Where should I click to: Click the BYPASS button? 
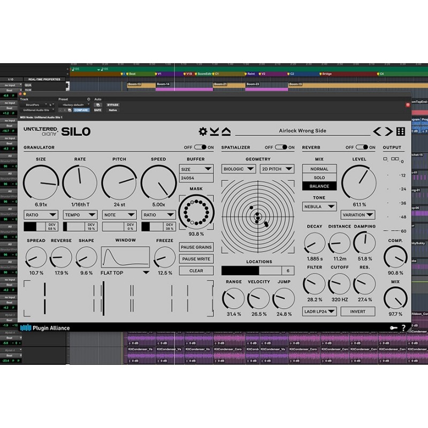pos(113,105)
